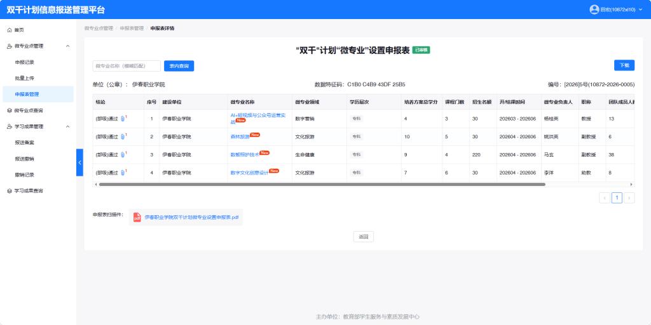The height and width of the screenshot is (325, 651).
Task: Click the scrollbar's right arrow
Action: pos(631,185)
